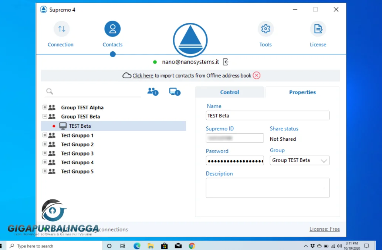Image resolution: width=382 pixels, height=250 pixels.
Task: Collapse Group TEST Beta
Action: pyautogui.click(x=45, y=116)
